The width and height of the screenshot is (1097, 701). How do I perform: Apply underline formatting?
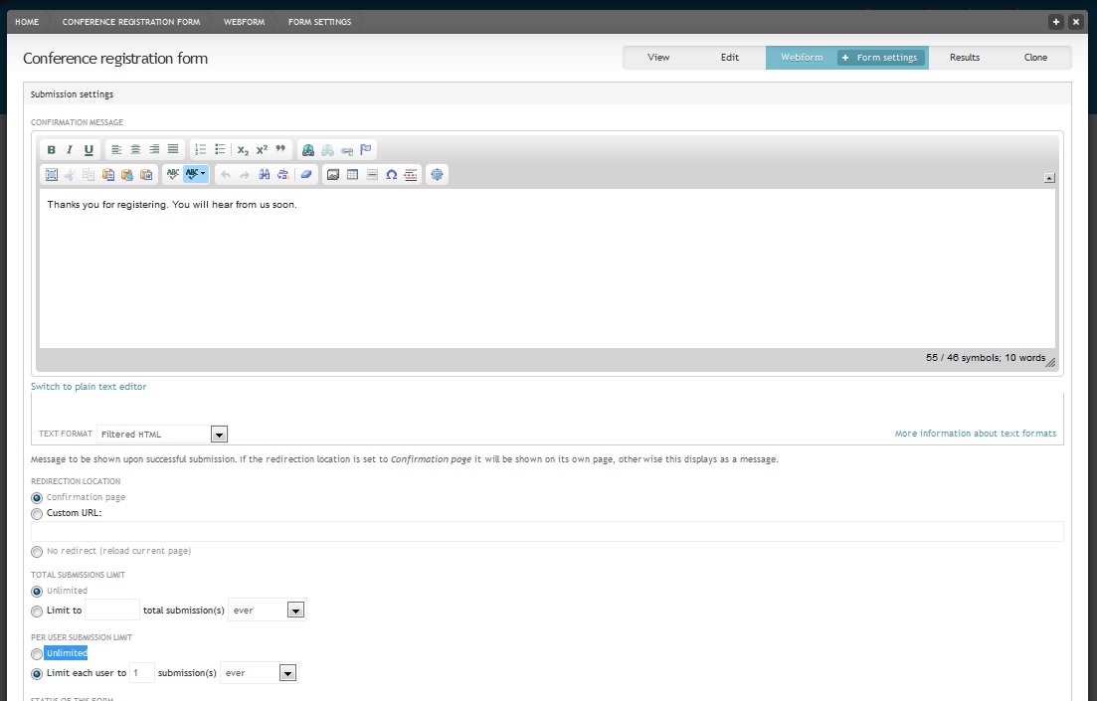89,150
